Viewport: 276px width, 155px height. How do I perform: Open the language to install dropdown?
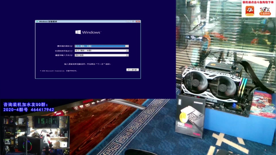102,46
